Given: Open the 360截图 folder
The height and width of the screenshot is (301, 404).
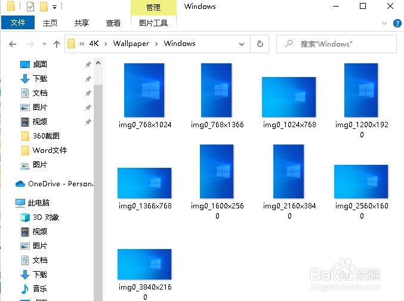Looking at the screenshot, I should (46, 136).
